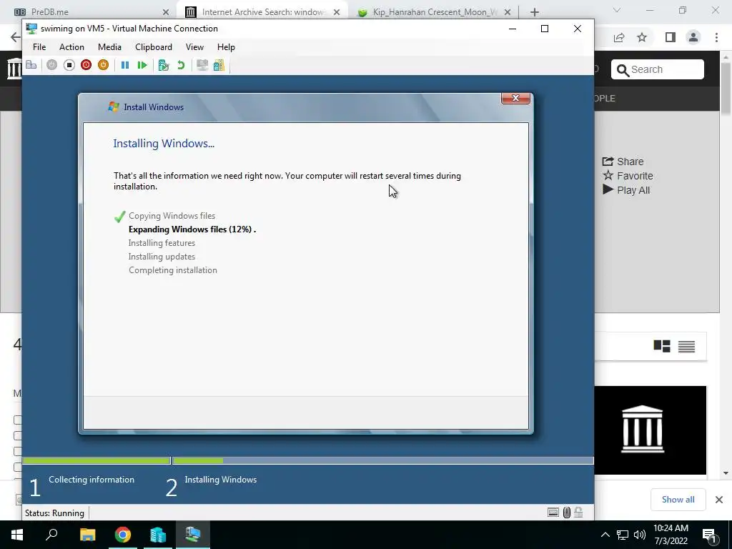
Task: Close the browser downloads bar
Action: point(719,500)
